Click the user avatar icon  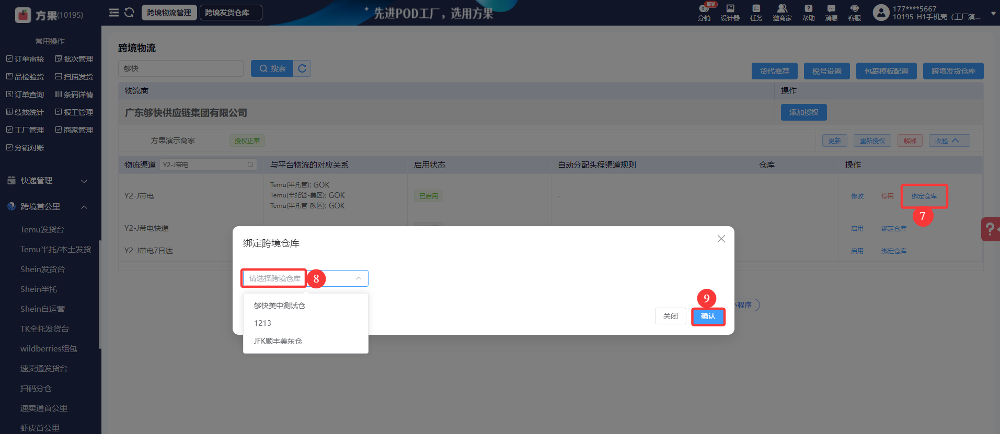881,13
